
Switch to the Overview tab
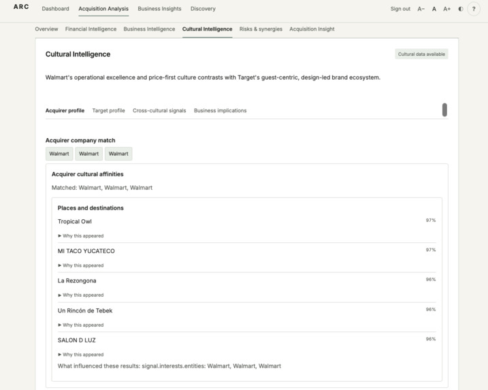click(46, 29)
